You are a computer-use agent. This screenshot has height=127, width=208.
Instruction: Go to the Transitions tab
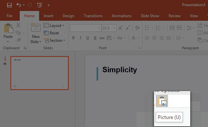(x=93, y=16)
